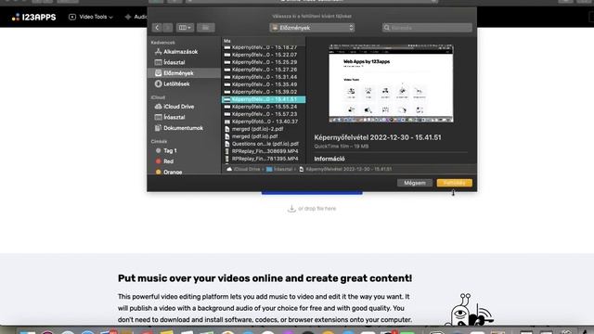Select the file ending 15.35.49
Viewport: 594px width, 334px height.
click(264, 84)
